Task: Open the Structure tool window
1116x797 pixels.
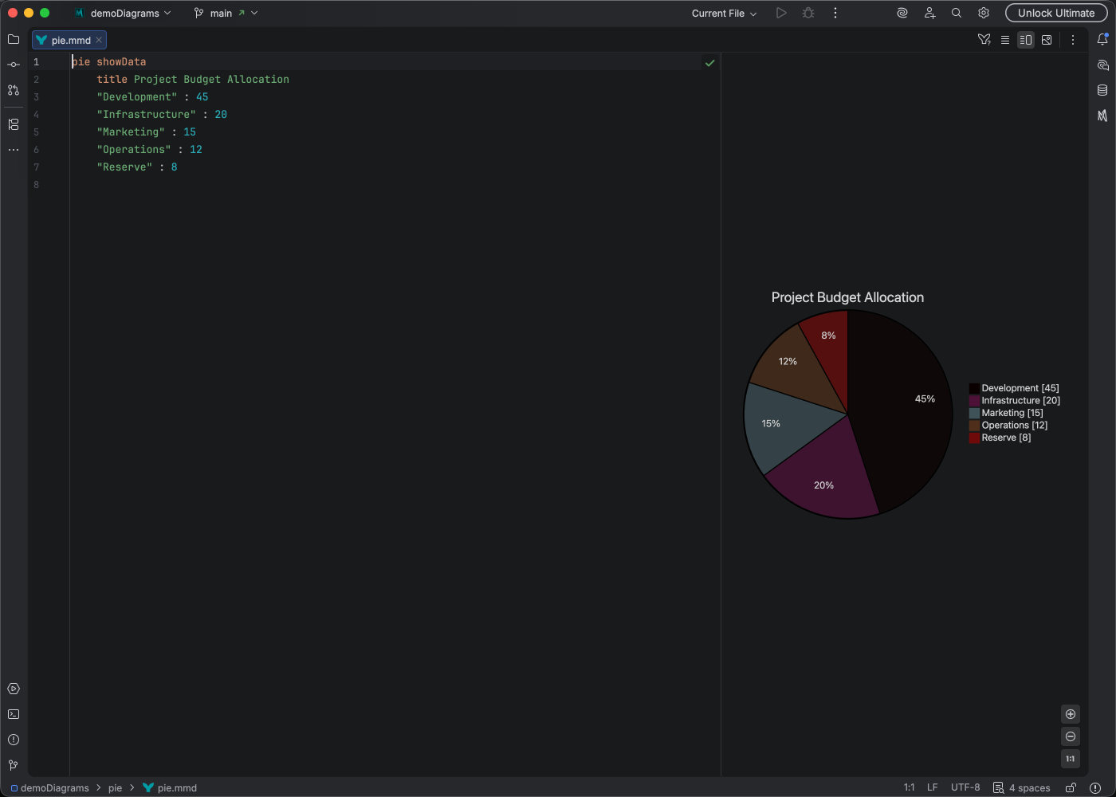Action: [x=13, y=124]
